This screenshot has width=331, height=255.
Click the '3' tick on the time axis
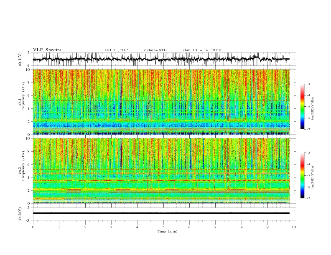click(111, 227)
